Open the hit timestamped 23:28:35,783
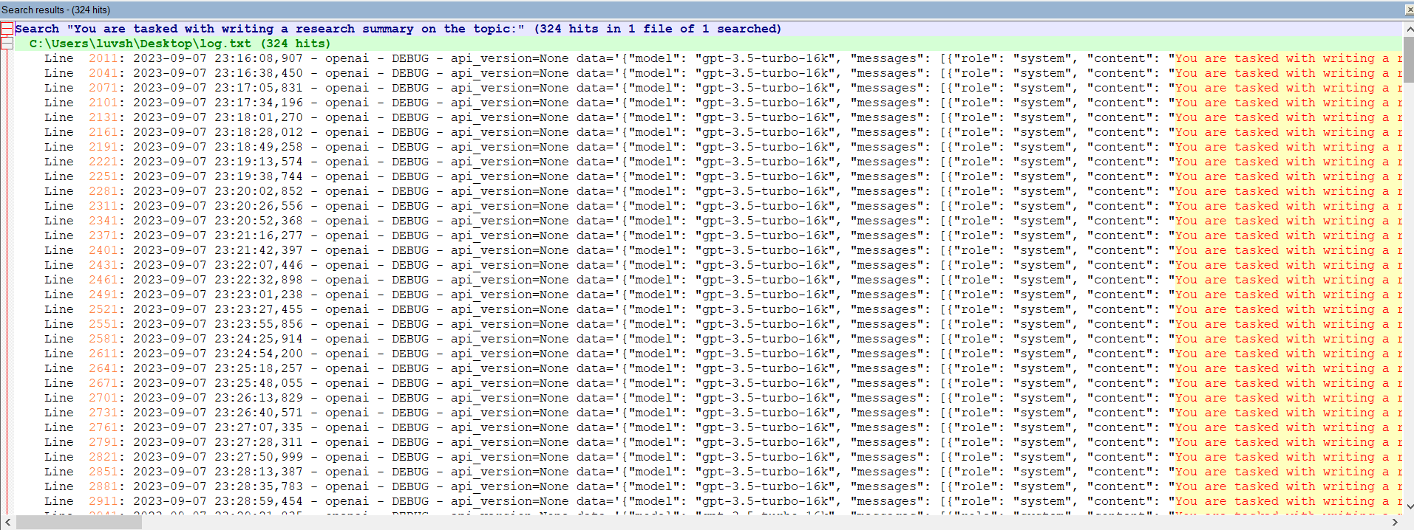This screenshot has height=530, width=1414. 708,486
